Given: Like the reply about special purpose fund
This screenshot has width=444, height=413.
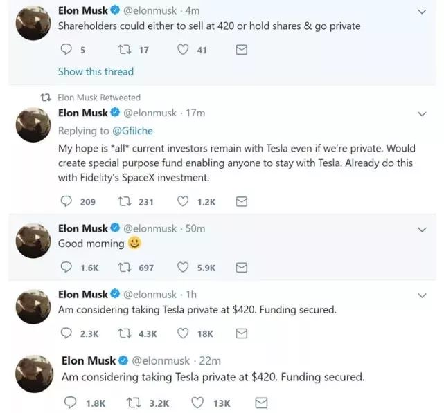Looking at the screenshot, I should (x=183, y=201).
